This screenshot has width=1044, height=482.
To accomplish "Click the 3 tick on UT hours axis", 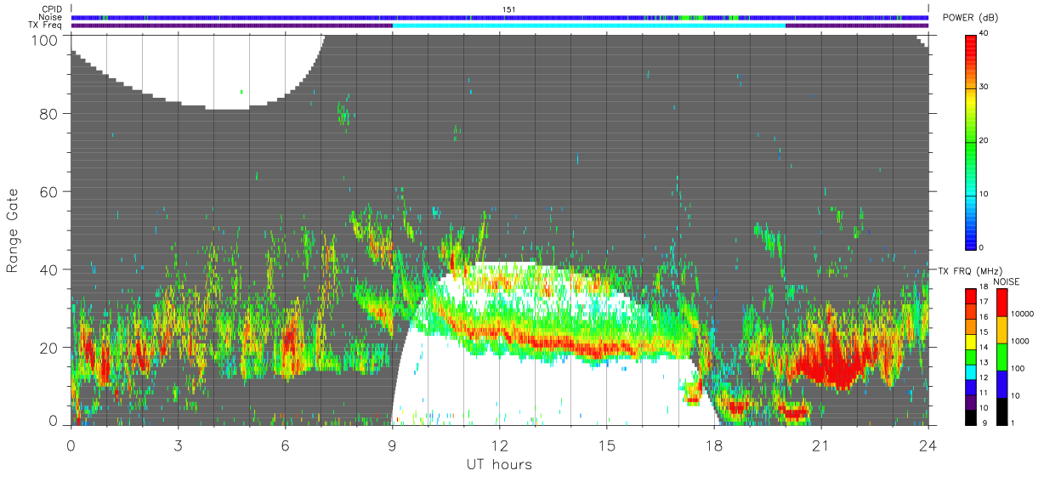I will click(178, 445).
